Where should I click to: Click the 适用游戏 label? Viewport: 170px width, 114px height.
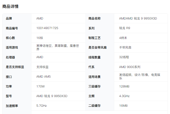(12, 48)
